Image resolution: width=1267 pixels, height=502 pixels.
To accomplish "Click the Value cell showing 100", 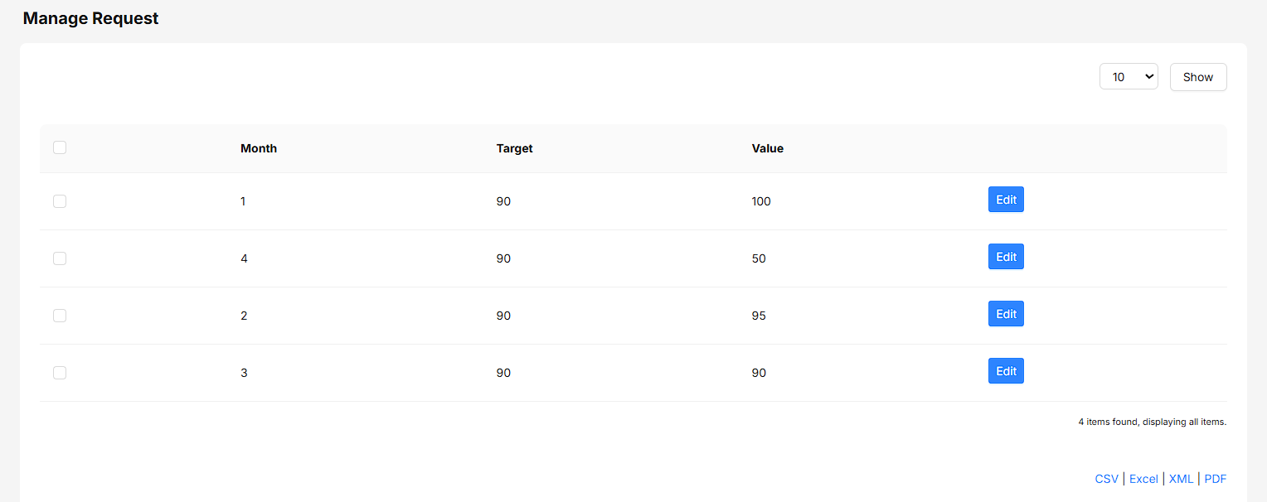I will [761, 201].
